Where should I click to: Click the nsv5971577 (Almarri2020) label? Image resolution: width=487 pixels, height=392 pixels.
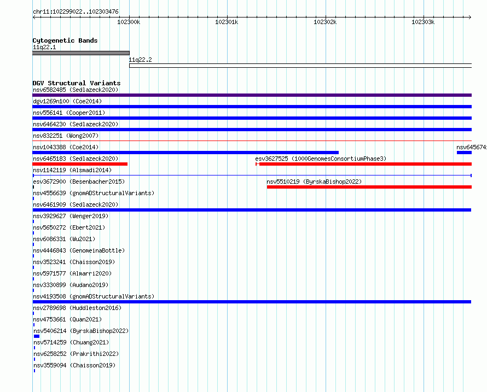click(72, 273)
